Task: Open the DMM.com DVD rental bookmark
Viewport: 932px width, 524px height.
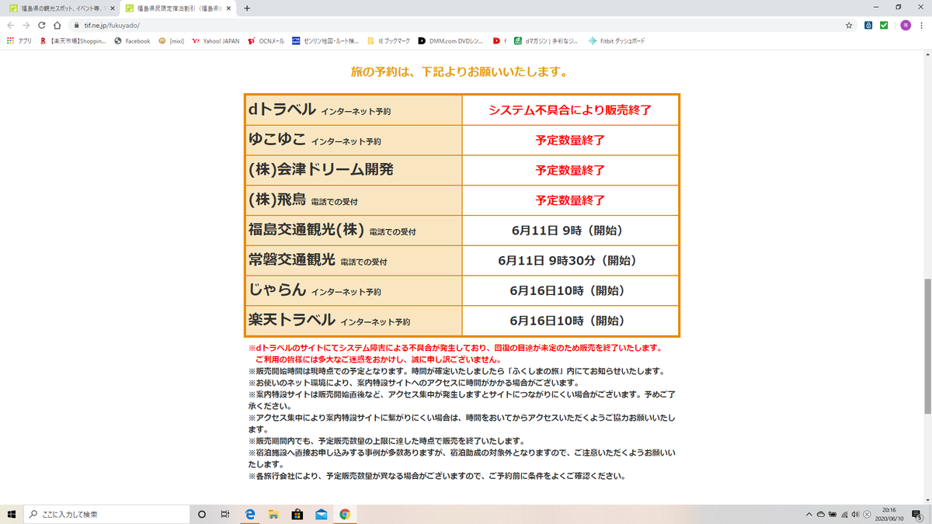Action: [x=451, y=41]
